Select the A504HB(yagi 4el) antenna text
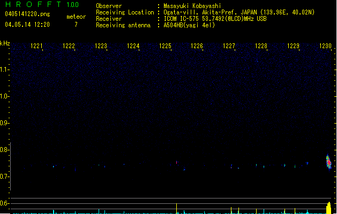This screenshot has width=337, height=214. coord(189,25)
